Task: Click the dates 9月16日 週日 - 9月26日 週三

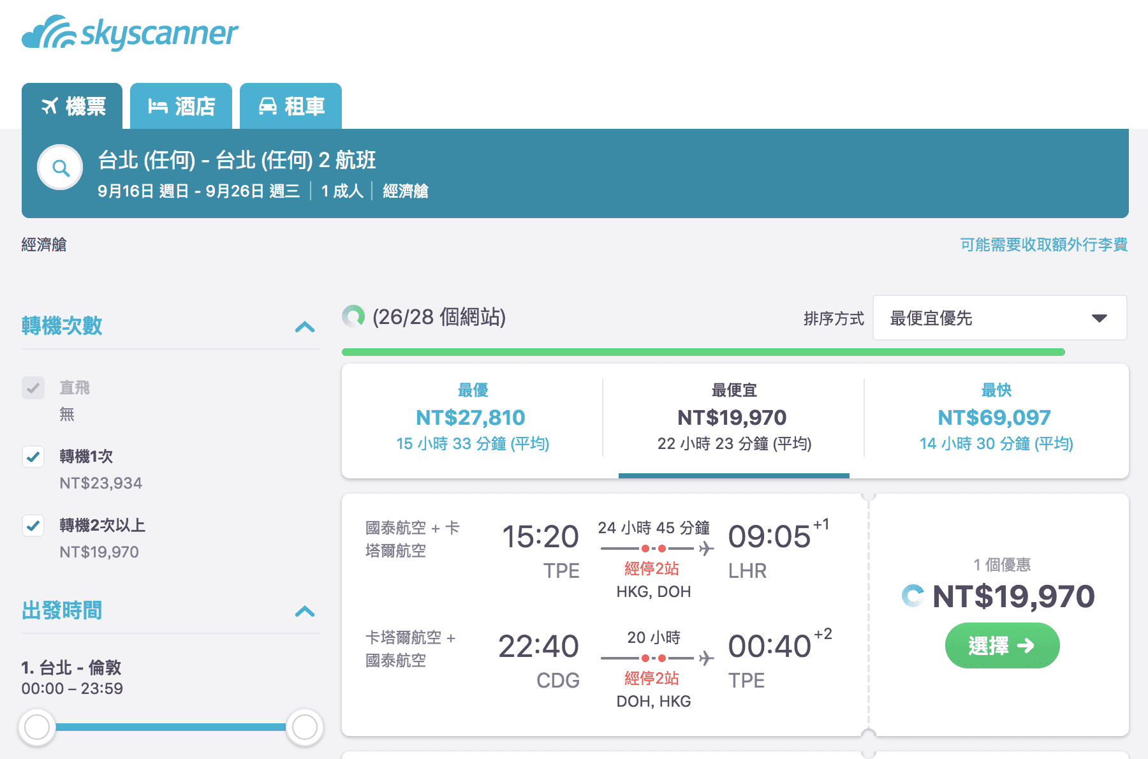Action: 198,191
